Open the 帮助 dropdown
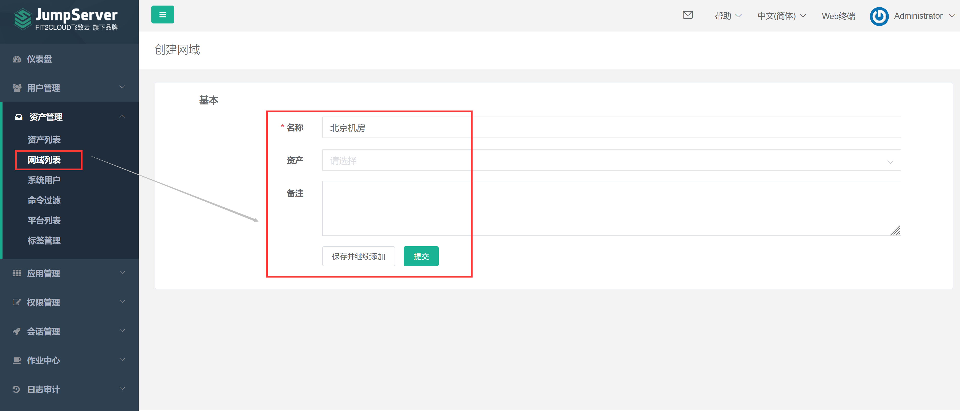Screen dimensions: 960x411 click(728, 16)
